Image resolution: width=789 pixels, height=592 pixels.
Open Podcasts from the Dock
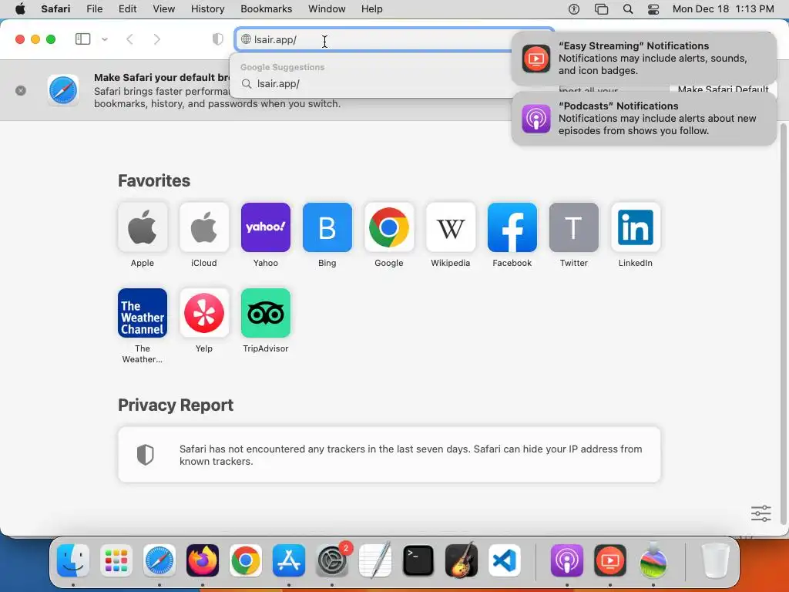(567, 560)
